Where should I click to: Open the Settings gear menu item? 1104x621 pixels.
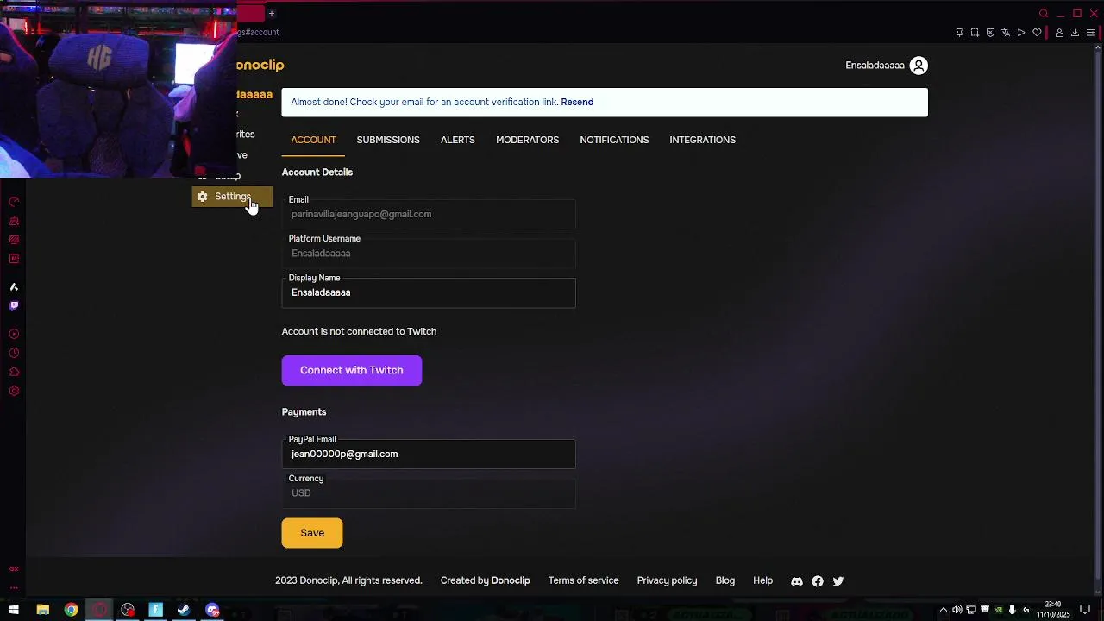232,197
